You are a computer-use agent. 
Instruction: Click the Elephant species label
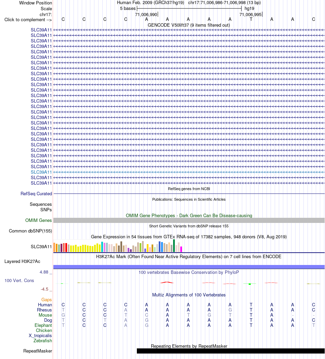point(43,325)
